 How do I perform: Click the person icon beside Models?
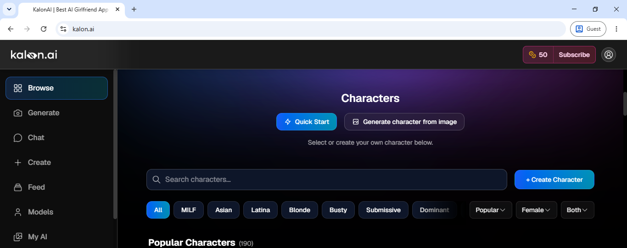pos(18,212)
